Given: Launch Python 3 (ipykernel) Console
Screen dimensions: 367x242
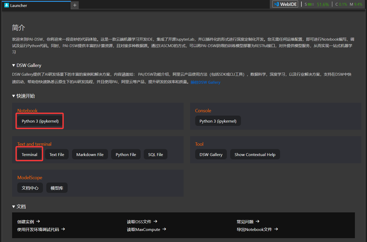Looking at the screenshot, I should pyautogui.click(x=218, y=121).
